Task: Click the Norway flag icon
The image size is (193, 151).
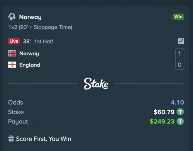Action: [12, 53]
